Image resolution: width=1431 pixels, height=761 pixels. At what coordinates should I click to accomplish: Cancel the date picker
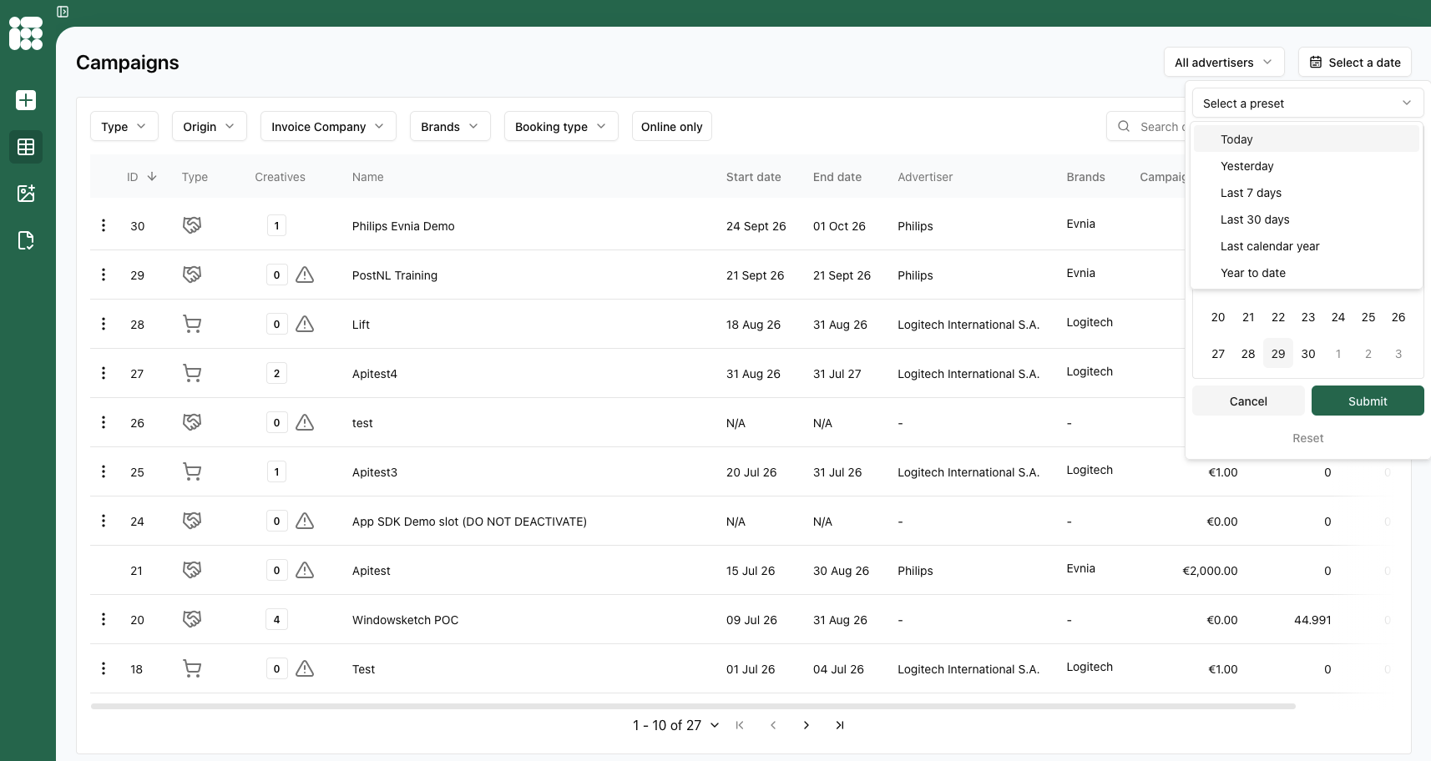coord(1248,401)
